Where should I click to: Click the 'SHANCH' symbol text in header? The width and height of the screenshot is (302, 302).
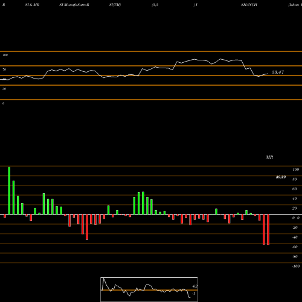[249, 5]
